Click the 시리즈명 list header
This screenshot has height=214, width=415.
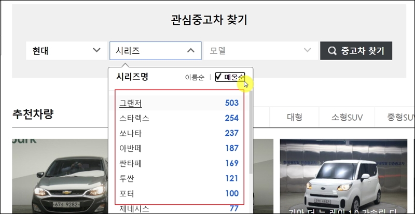132,77
